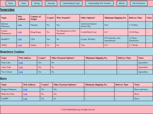The height and width of the screenshot is (114, 153).
Task: Click Injectables note in Fiole Labs row
Action: click(x=145, y=62)
